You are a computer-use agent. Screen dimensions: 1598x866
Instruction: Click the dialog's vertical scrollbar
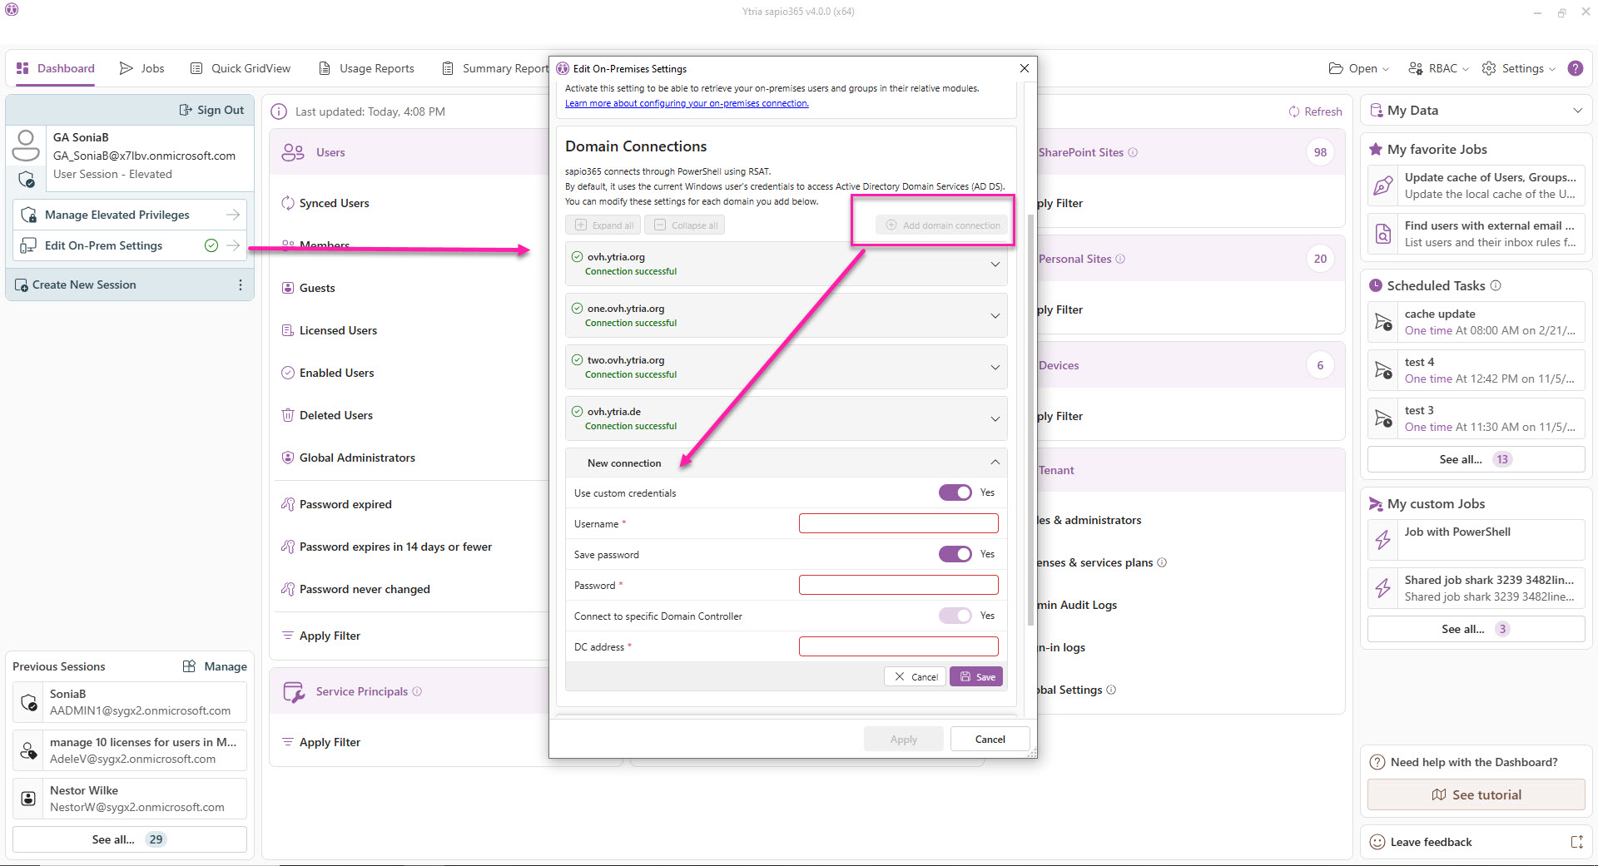tap(1031, 416)
